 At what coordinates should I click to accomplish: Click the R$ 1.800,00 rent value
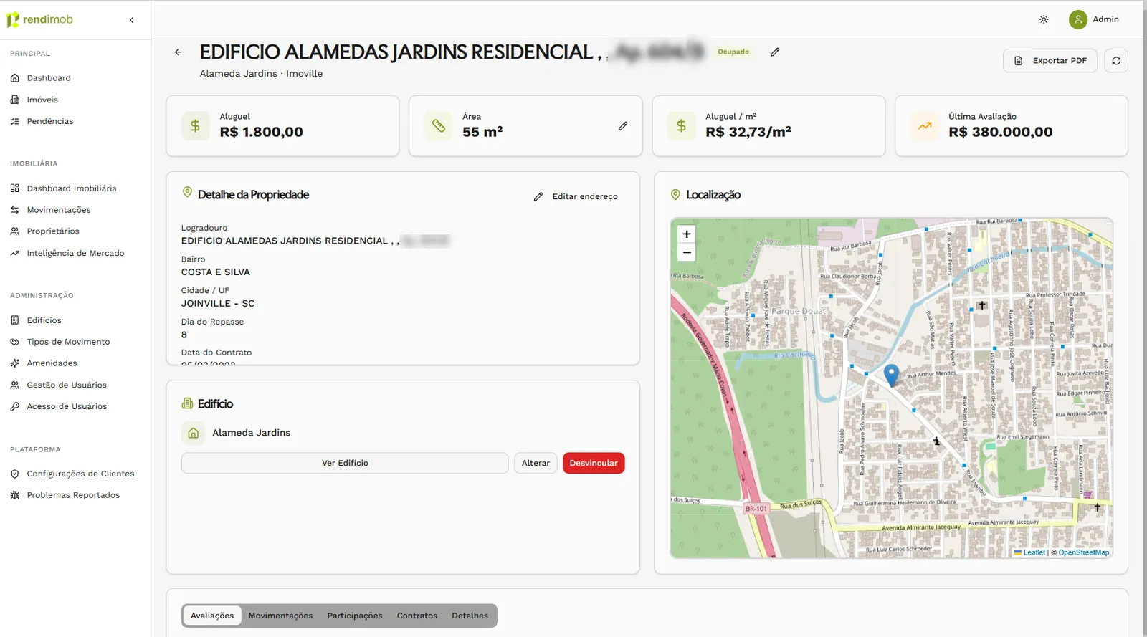point(261,132)
